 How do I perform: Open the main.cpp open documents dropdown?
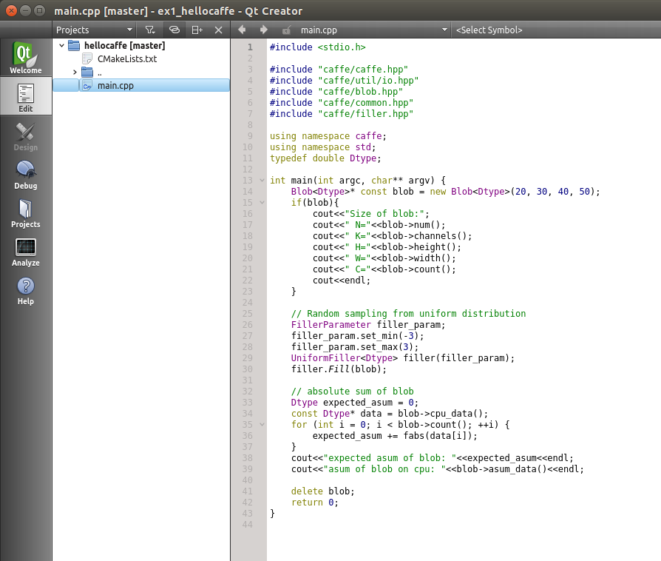tap(373, 30)
